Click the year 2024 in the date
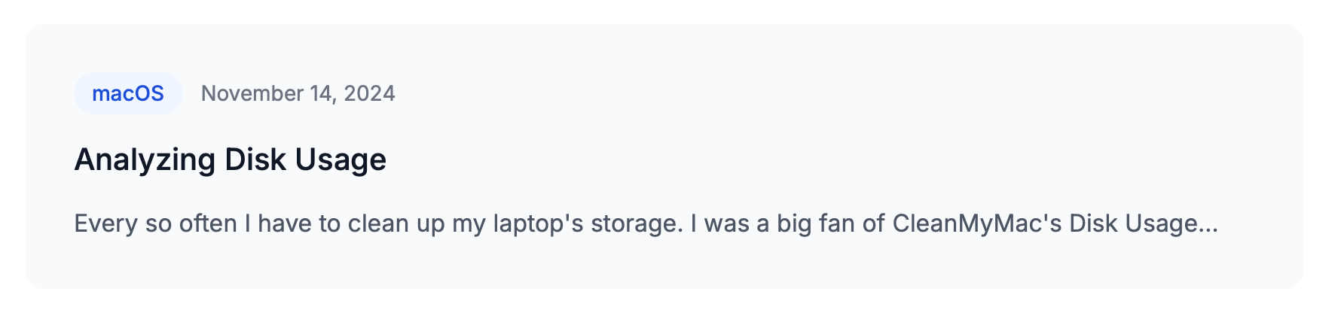Viewport: 1341px width, 319px height. tap(369, 93)
